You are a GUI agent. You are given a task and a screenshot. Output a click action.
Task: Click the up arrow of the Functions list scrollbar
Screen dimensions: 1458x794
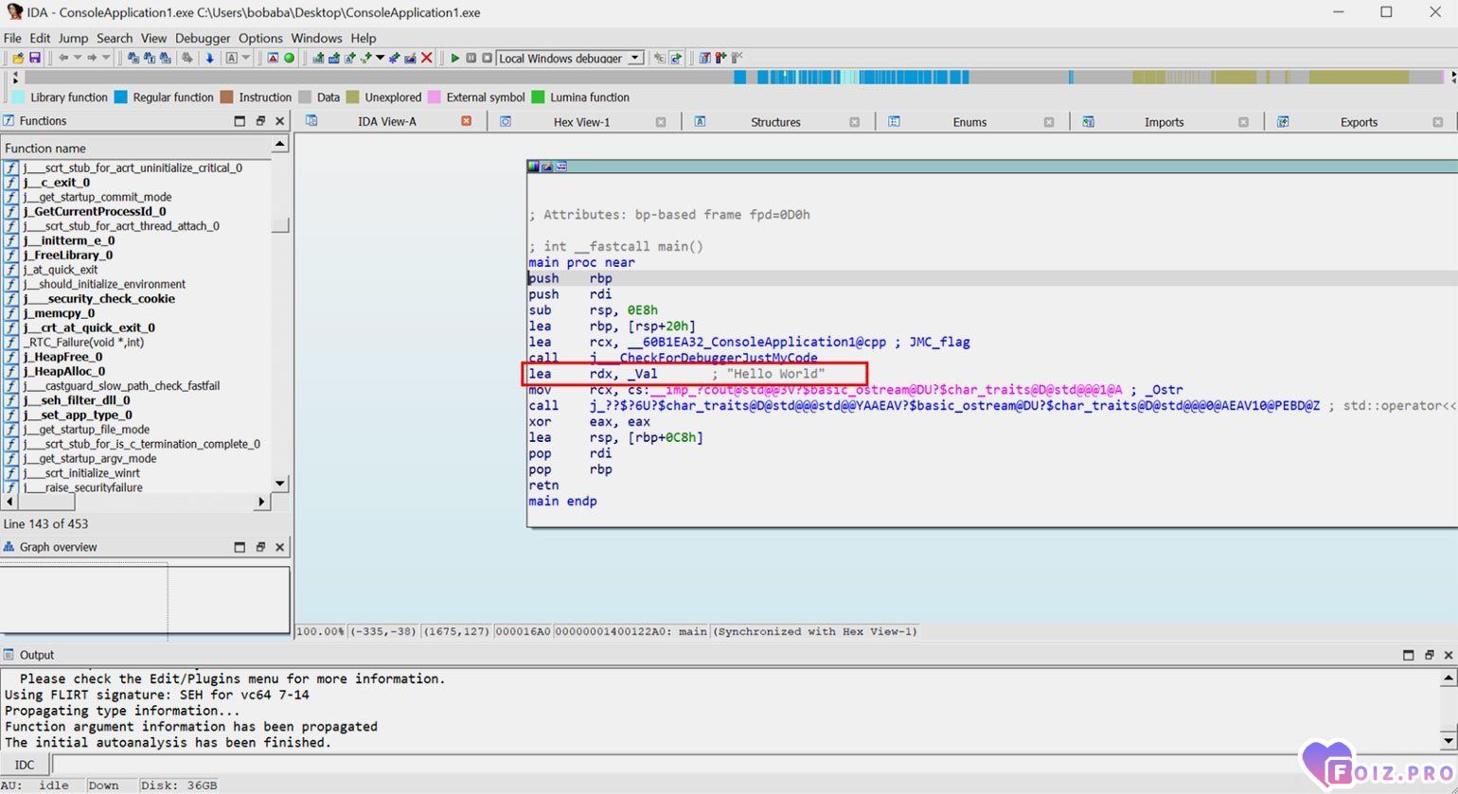[280, 145]
